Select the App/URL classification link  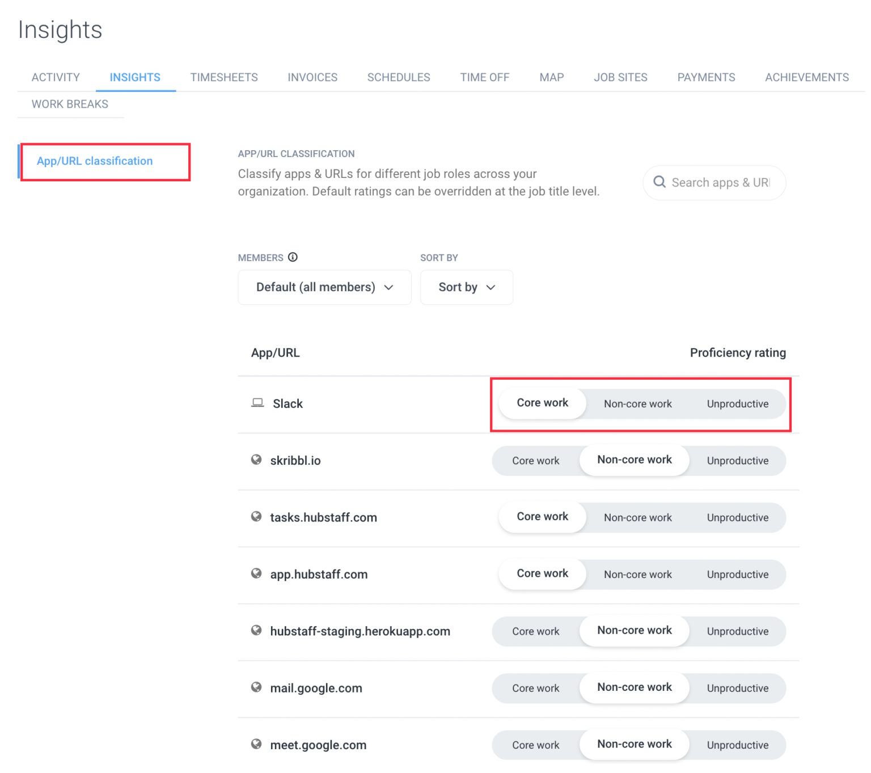pyautogui.click(x=94, y=161)
